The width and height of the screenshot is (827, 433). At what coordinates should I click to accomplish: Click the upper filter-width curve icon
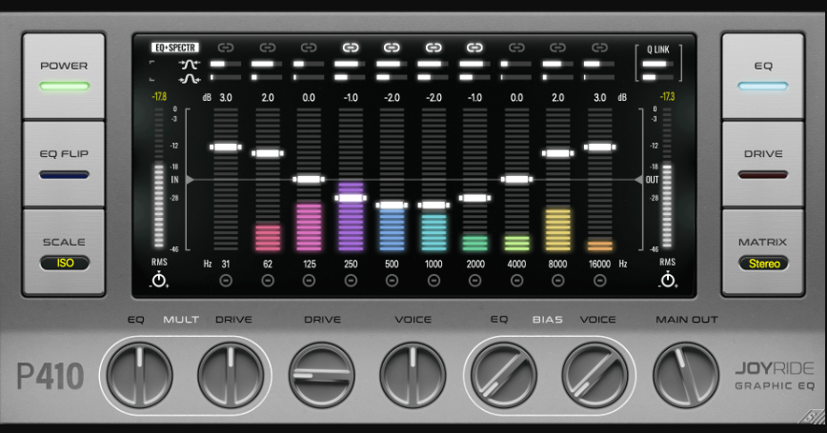click(190, 65)
